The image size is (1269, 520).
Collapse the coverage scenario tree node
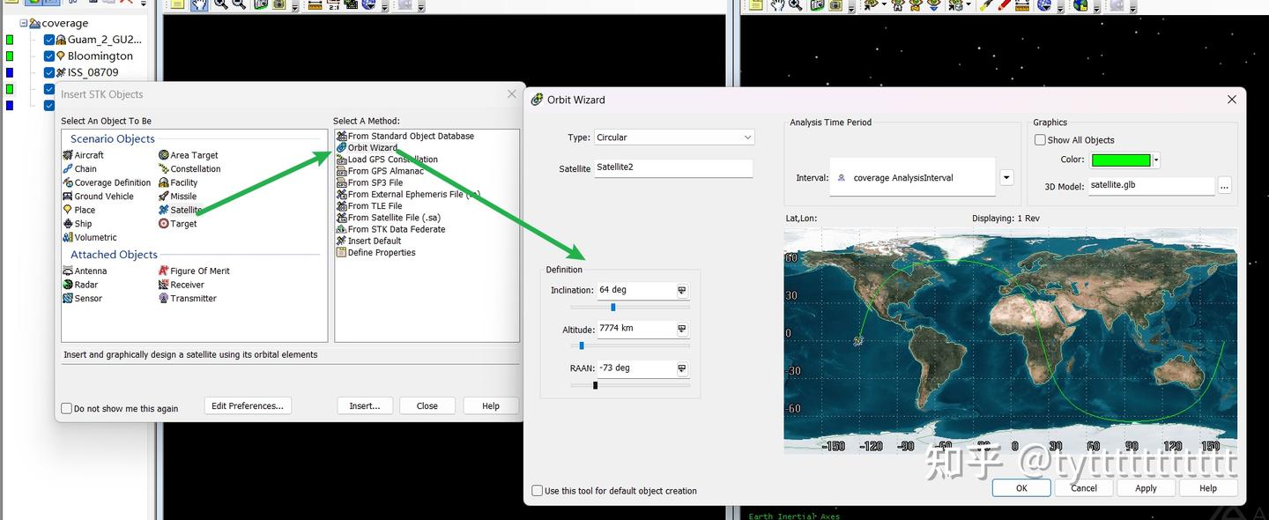coord(24,23)
